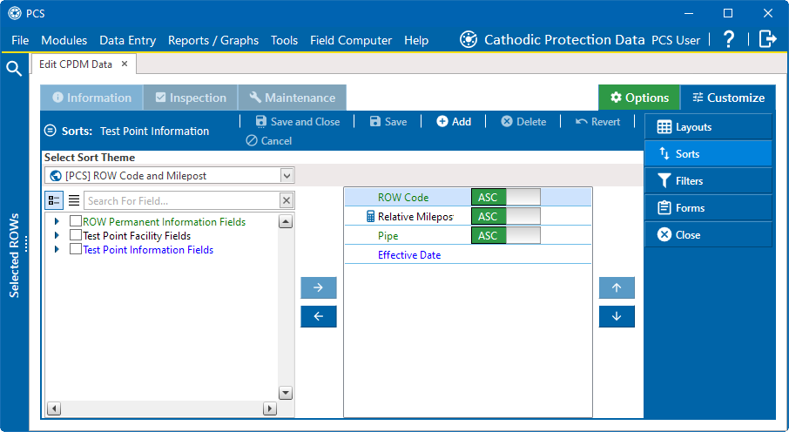This screenshot has height=432, width=789.
Task: Expand ROW Permanent Information Fields node
Action: tap(57, 222)
